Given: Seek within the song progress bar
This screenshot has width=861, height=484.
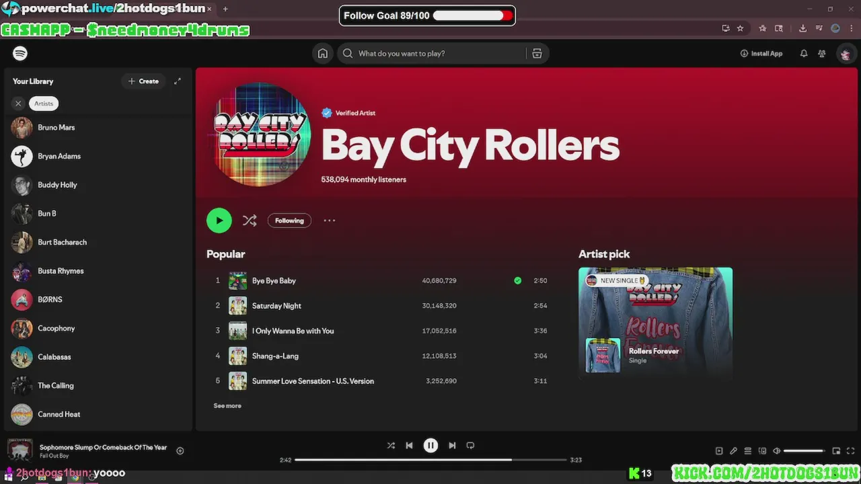Looking at the screenshot, I should point(430,460).
